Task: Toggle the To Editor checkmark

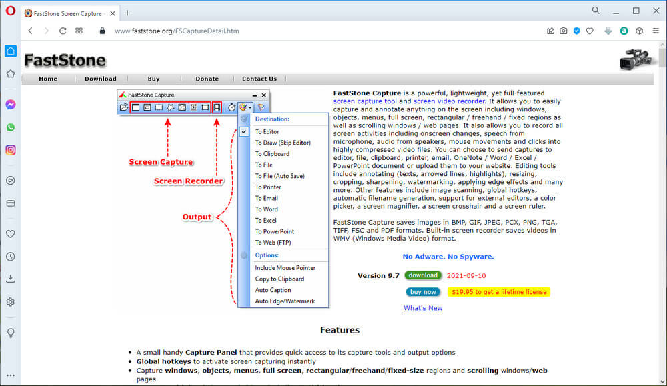Action: (244, 132)
